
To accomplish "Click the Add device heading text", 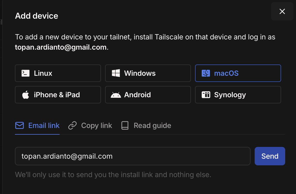I will click(x=36, y=16).
